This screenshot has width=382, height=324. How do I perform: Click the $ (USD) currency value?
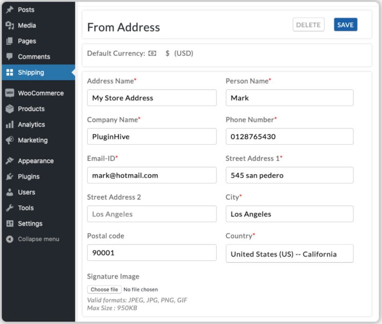point(179,53)
